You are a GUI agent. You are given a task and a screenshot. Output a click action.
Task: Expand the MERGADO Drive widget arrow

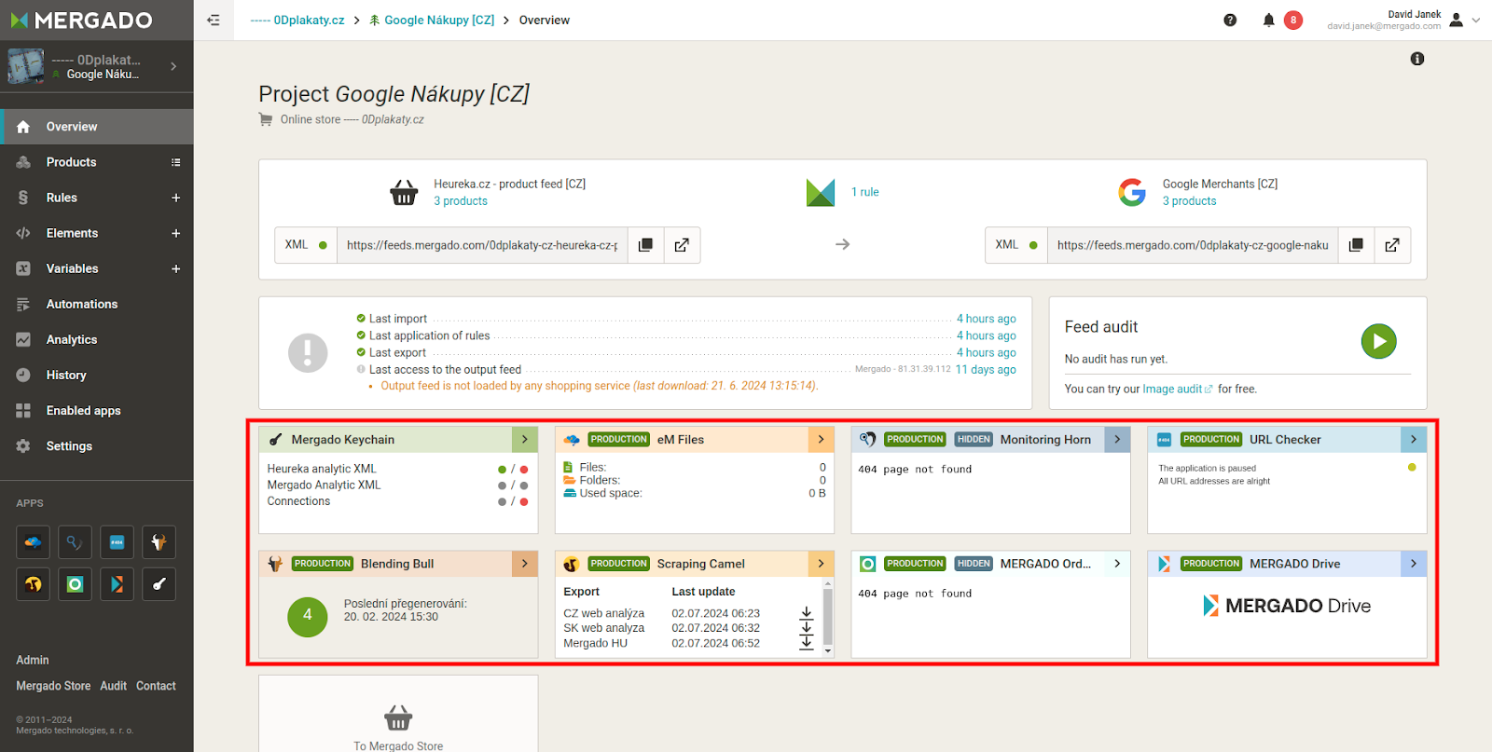click(x=1414, y=564)
